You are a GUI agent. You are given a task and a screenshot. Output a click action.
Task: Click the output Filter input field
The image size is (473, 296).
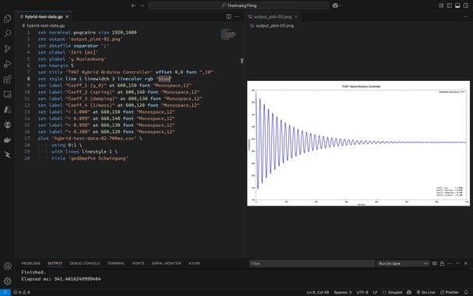[x=312, y=263]
